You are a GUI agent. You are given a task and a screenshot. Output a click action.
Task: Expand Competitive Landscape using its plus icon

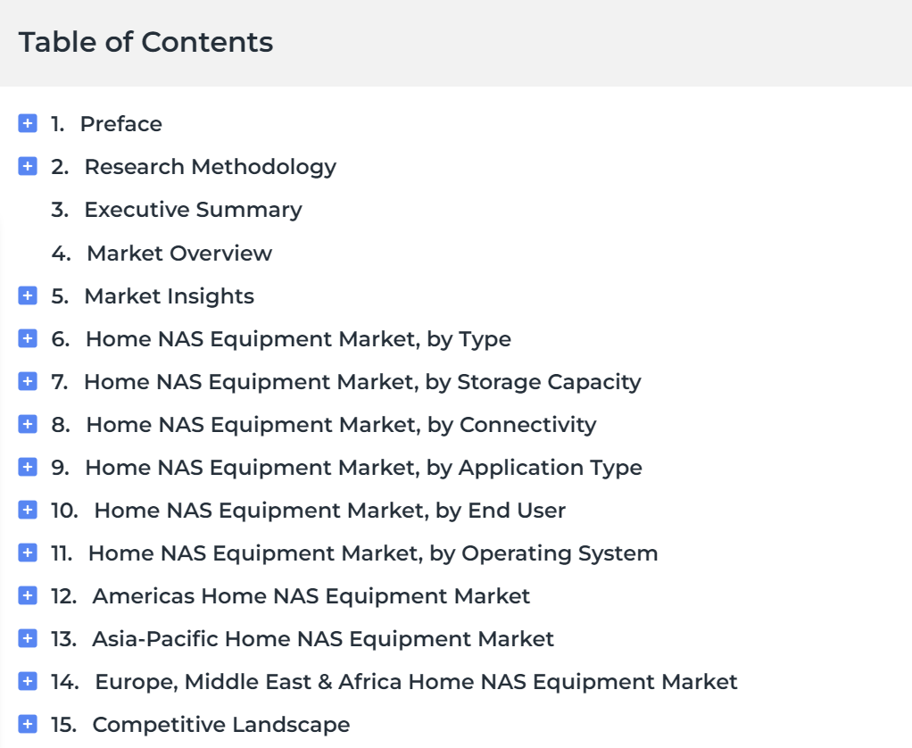tap(28, 724)
